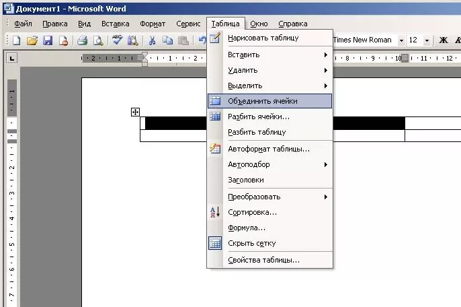This screenshot has width=461, height=307.
Task: Click the Research binoculars icon
Action: (x=133, y=40)
